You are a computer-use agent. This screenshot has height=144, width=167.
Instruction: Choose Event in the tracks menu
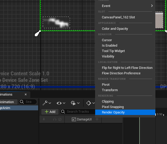coord(125,6)
